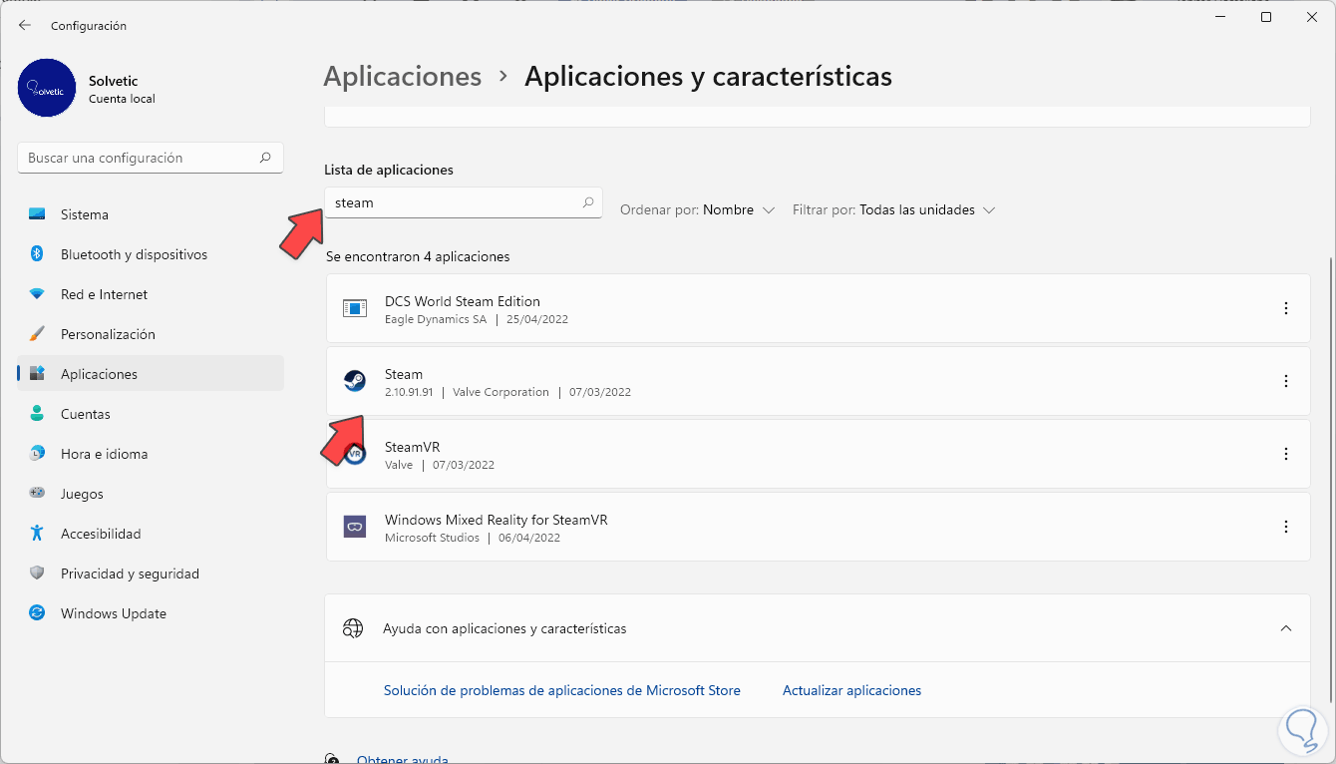This screenshot has height=764, width=1336.
Task: Click the Aplicaciones sidebar icon
Action: coord(37,374)
